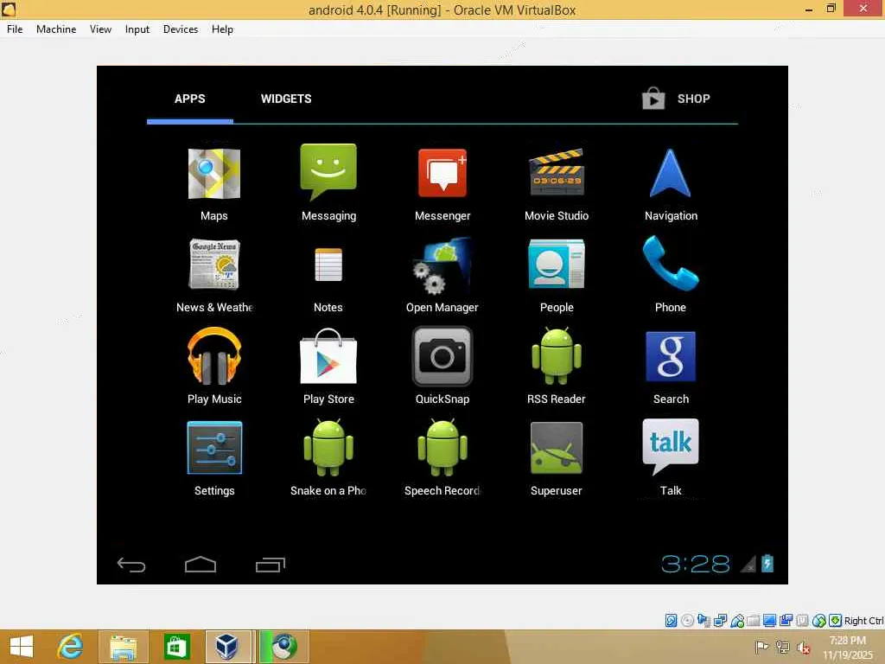The width and height of the screenshot is (885, 664).
Task: Tap the Android home button
Action: pos(201,564)
